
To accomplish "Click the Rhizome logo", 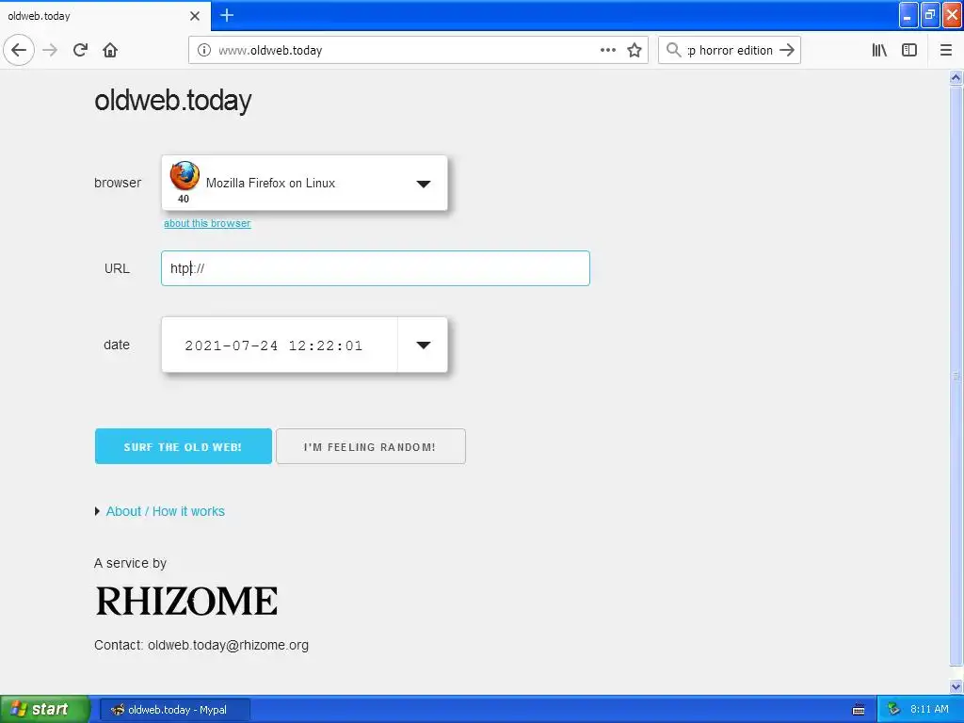I will [187, 601].
